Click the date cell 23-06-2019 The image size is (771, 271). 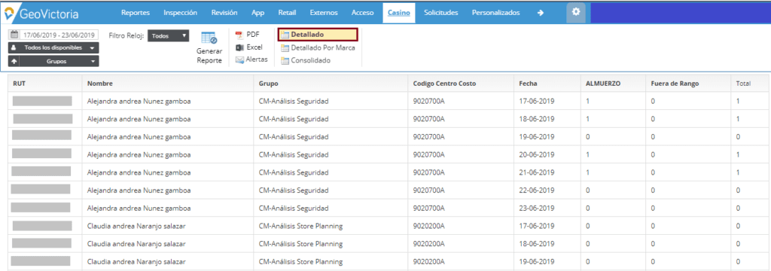(537, 208)
